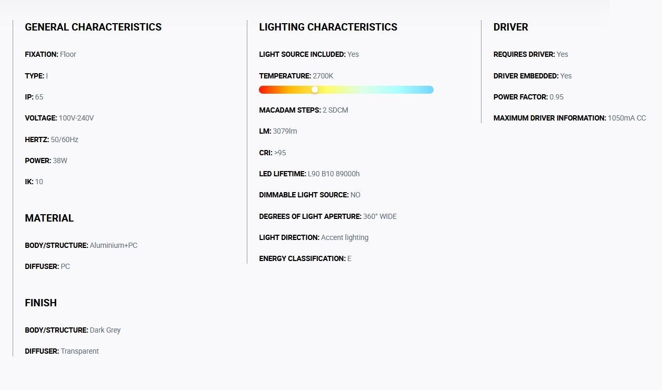Click the color temperature gradient bar
Screen dimensions: 662x390
click(x=346, y=89)
